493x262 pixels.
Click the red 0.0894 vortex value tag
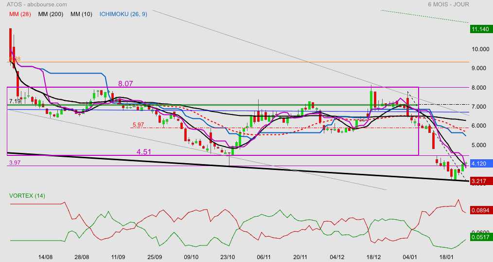(481, 210)
